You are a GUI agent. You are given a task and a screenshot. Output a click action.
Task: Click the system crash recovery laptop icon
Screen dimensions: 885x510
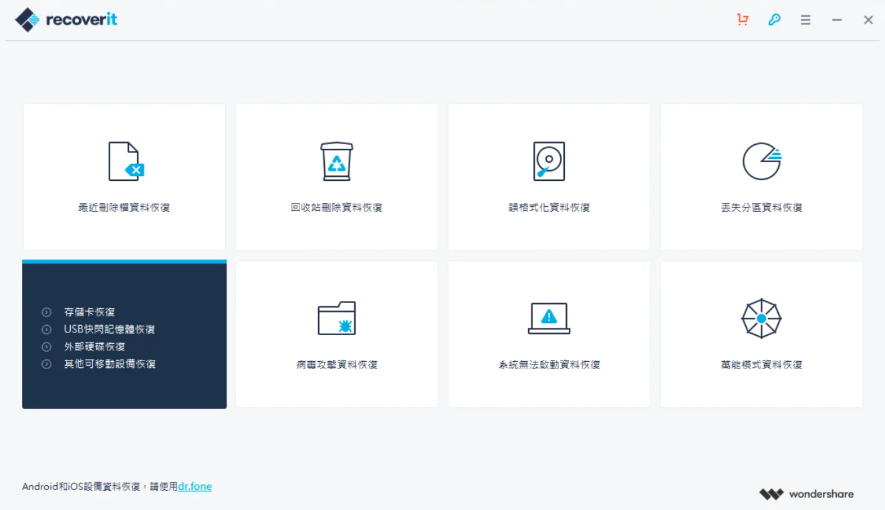[x=548, y=318]
